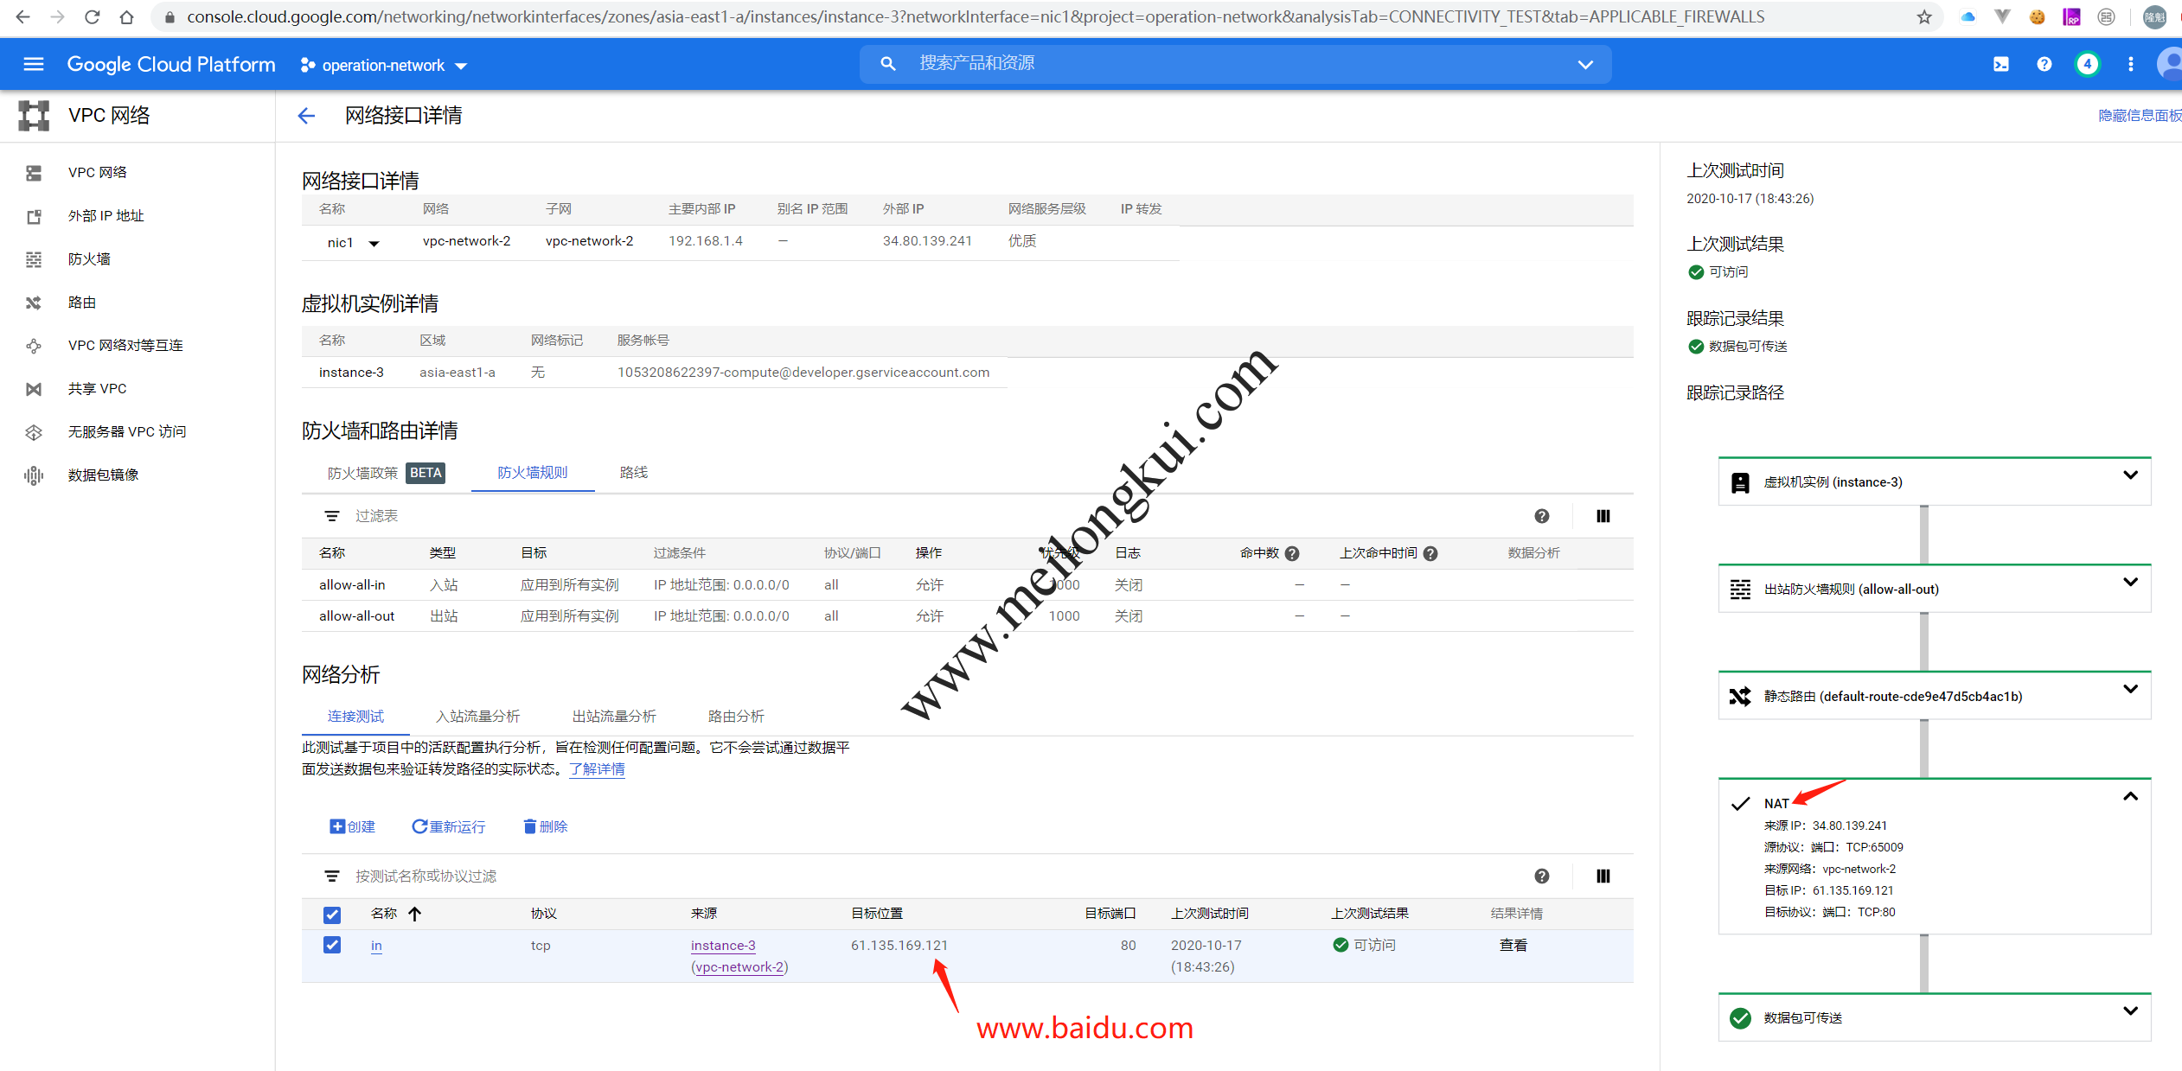Switch to 入站流量分析 tab
2182x1071 pixels.
[478, 716]
